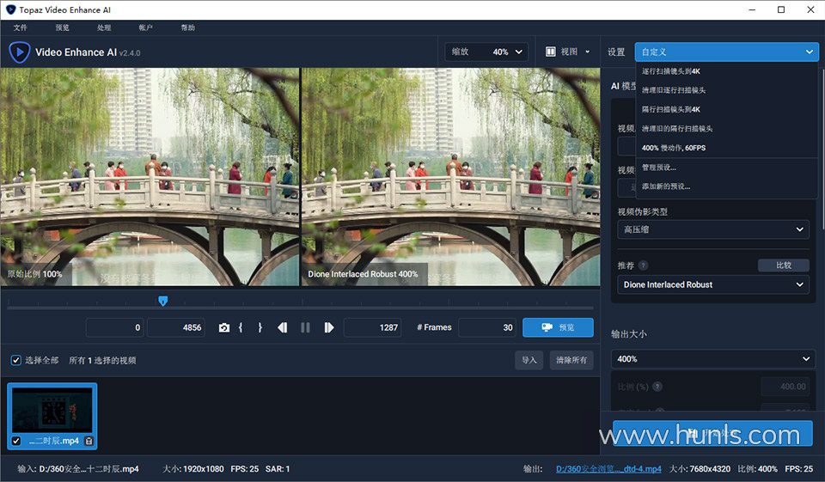Open the 视图 split view selector

pos(568,52)
